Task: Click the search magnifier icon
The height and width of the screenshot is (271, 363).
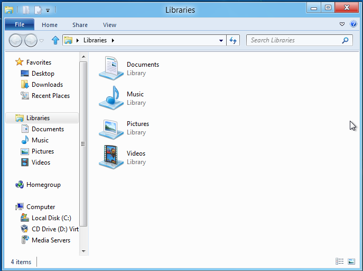Action: (346, 40)
